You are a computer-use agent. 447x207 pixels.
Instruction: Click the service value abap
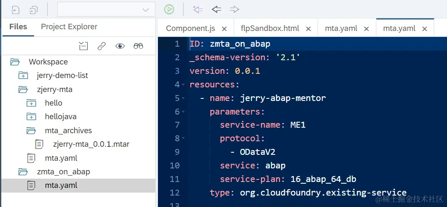click(275, 165)
